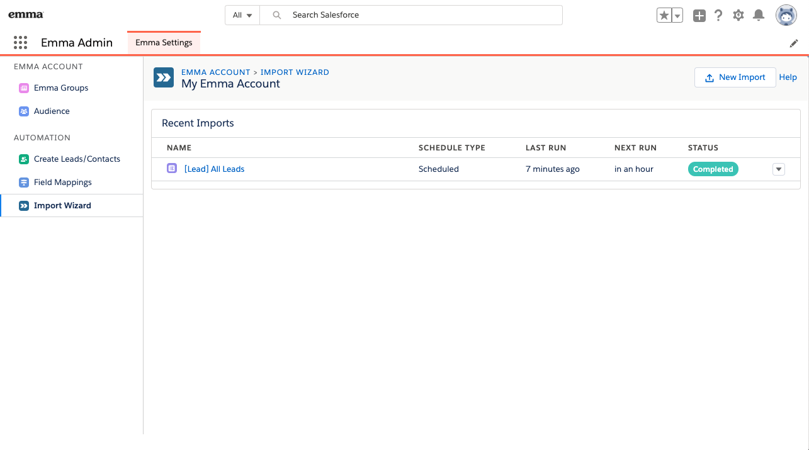809x450 pixels.
Task: Open the Setup gear icon
Action: [x=738, y=16]
